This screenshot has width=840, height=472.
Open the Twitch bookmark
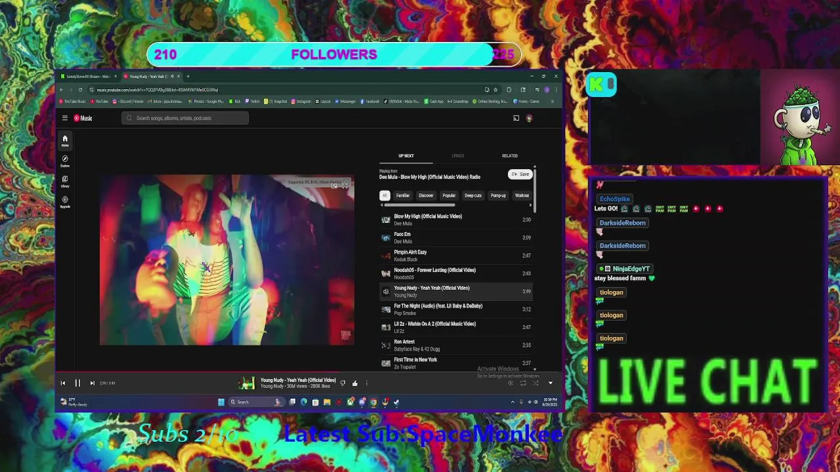[x=253, y=102]
